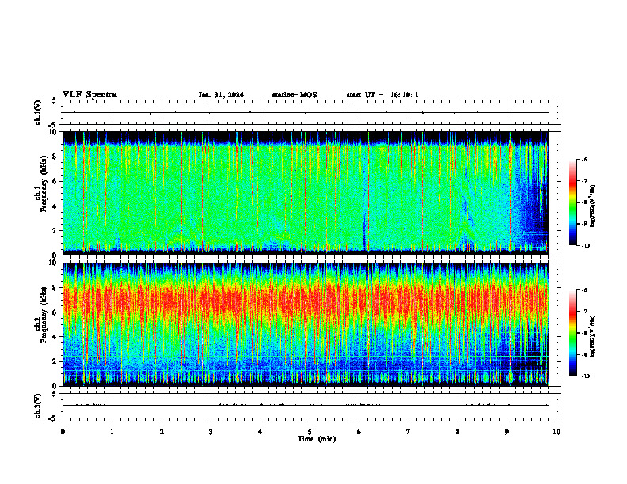Screen dimensions: 627x484
Task: Click the ch.2 spectrogram color scale bar
Action: pyautogui.click(x=572, y=333)
